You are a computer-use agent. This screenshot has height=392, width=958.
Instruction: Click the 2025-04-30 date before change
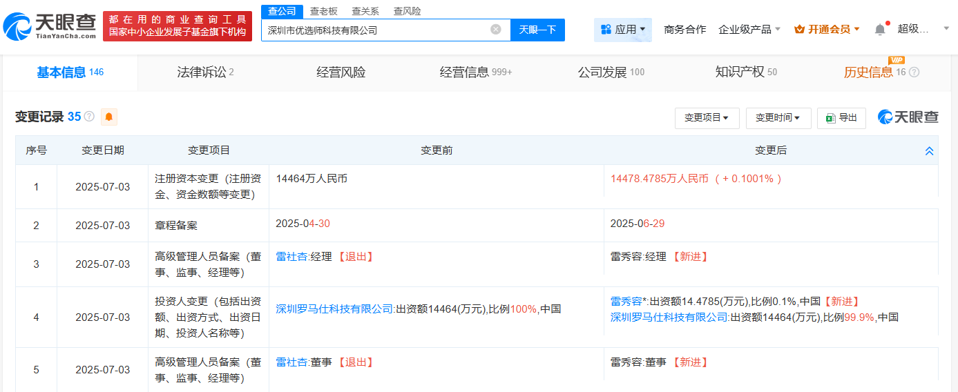(303, 224)
